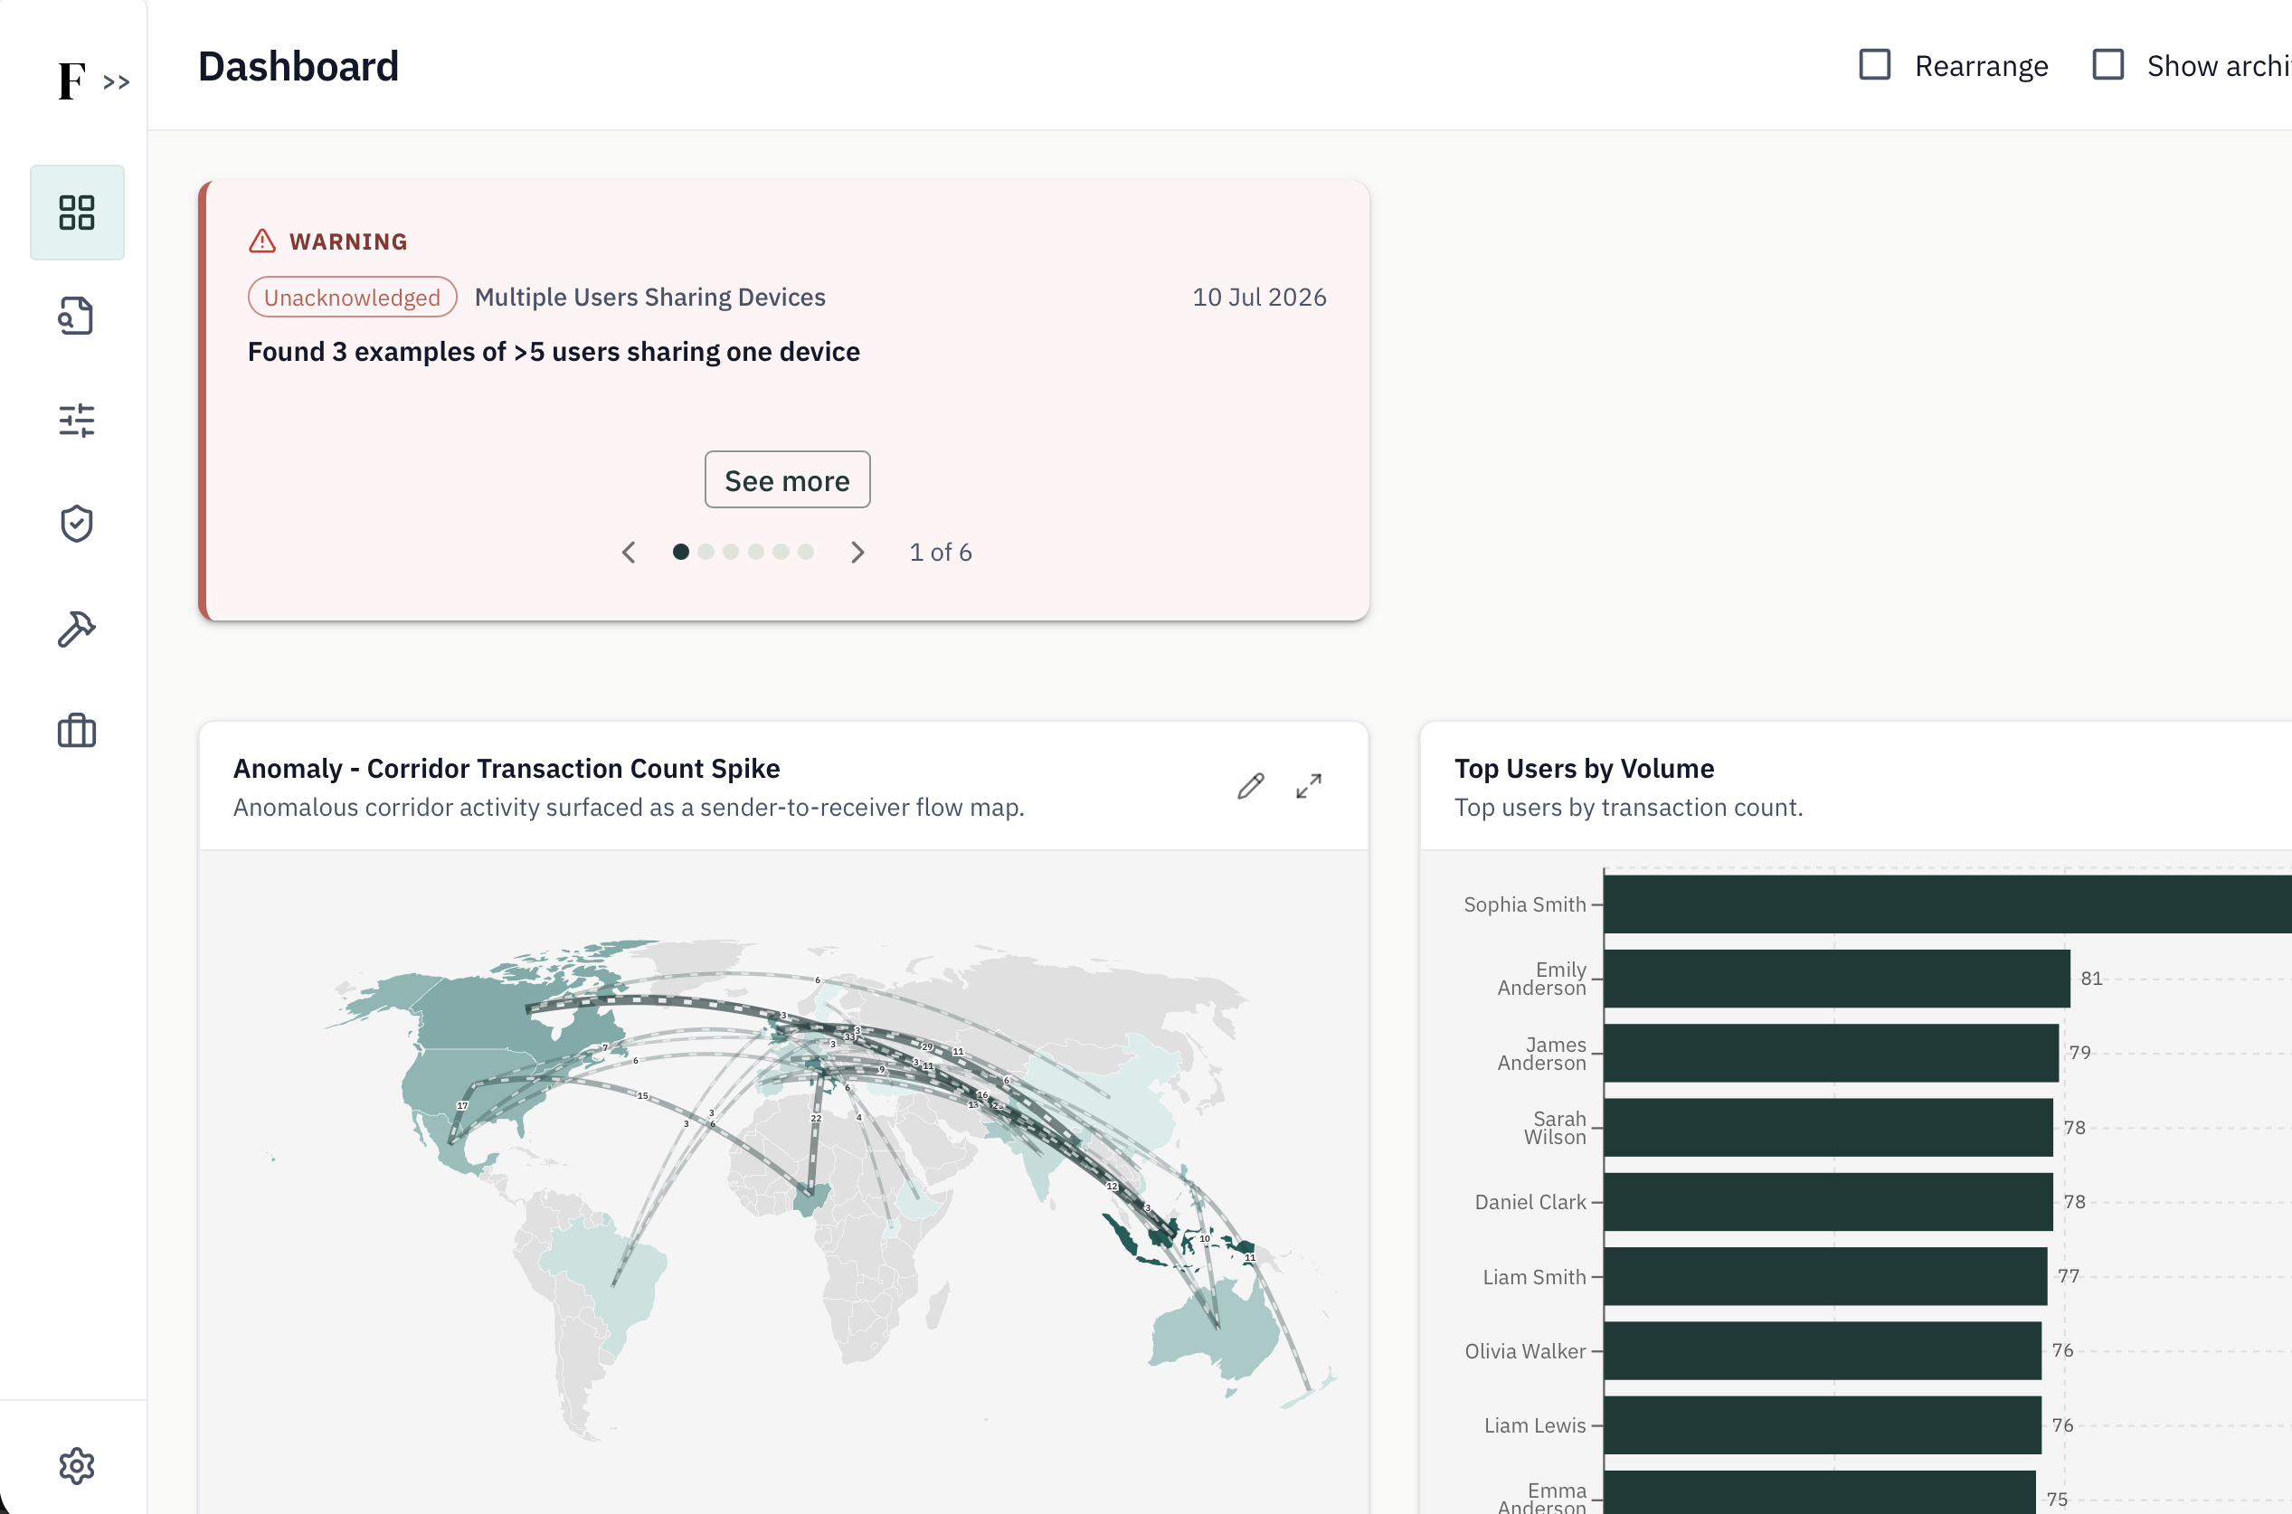This screenshot has height=1514, width=2292.
Task: Select the fifth carousel dot
Action: tap(781, 552)
